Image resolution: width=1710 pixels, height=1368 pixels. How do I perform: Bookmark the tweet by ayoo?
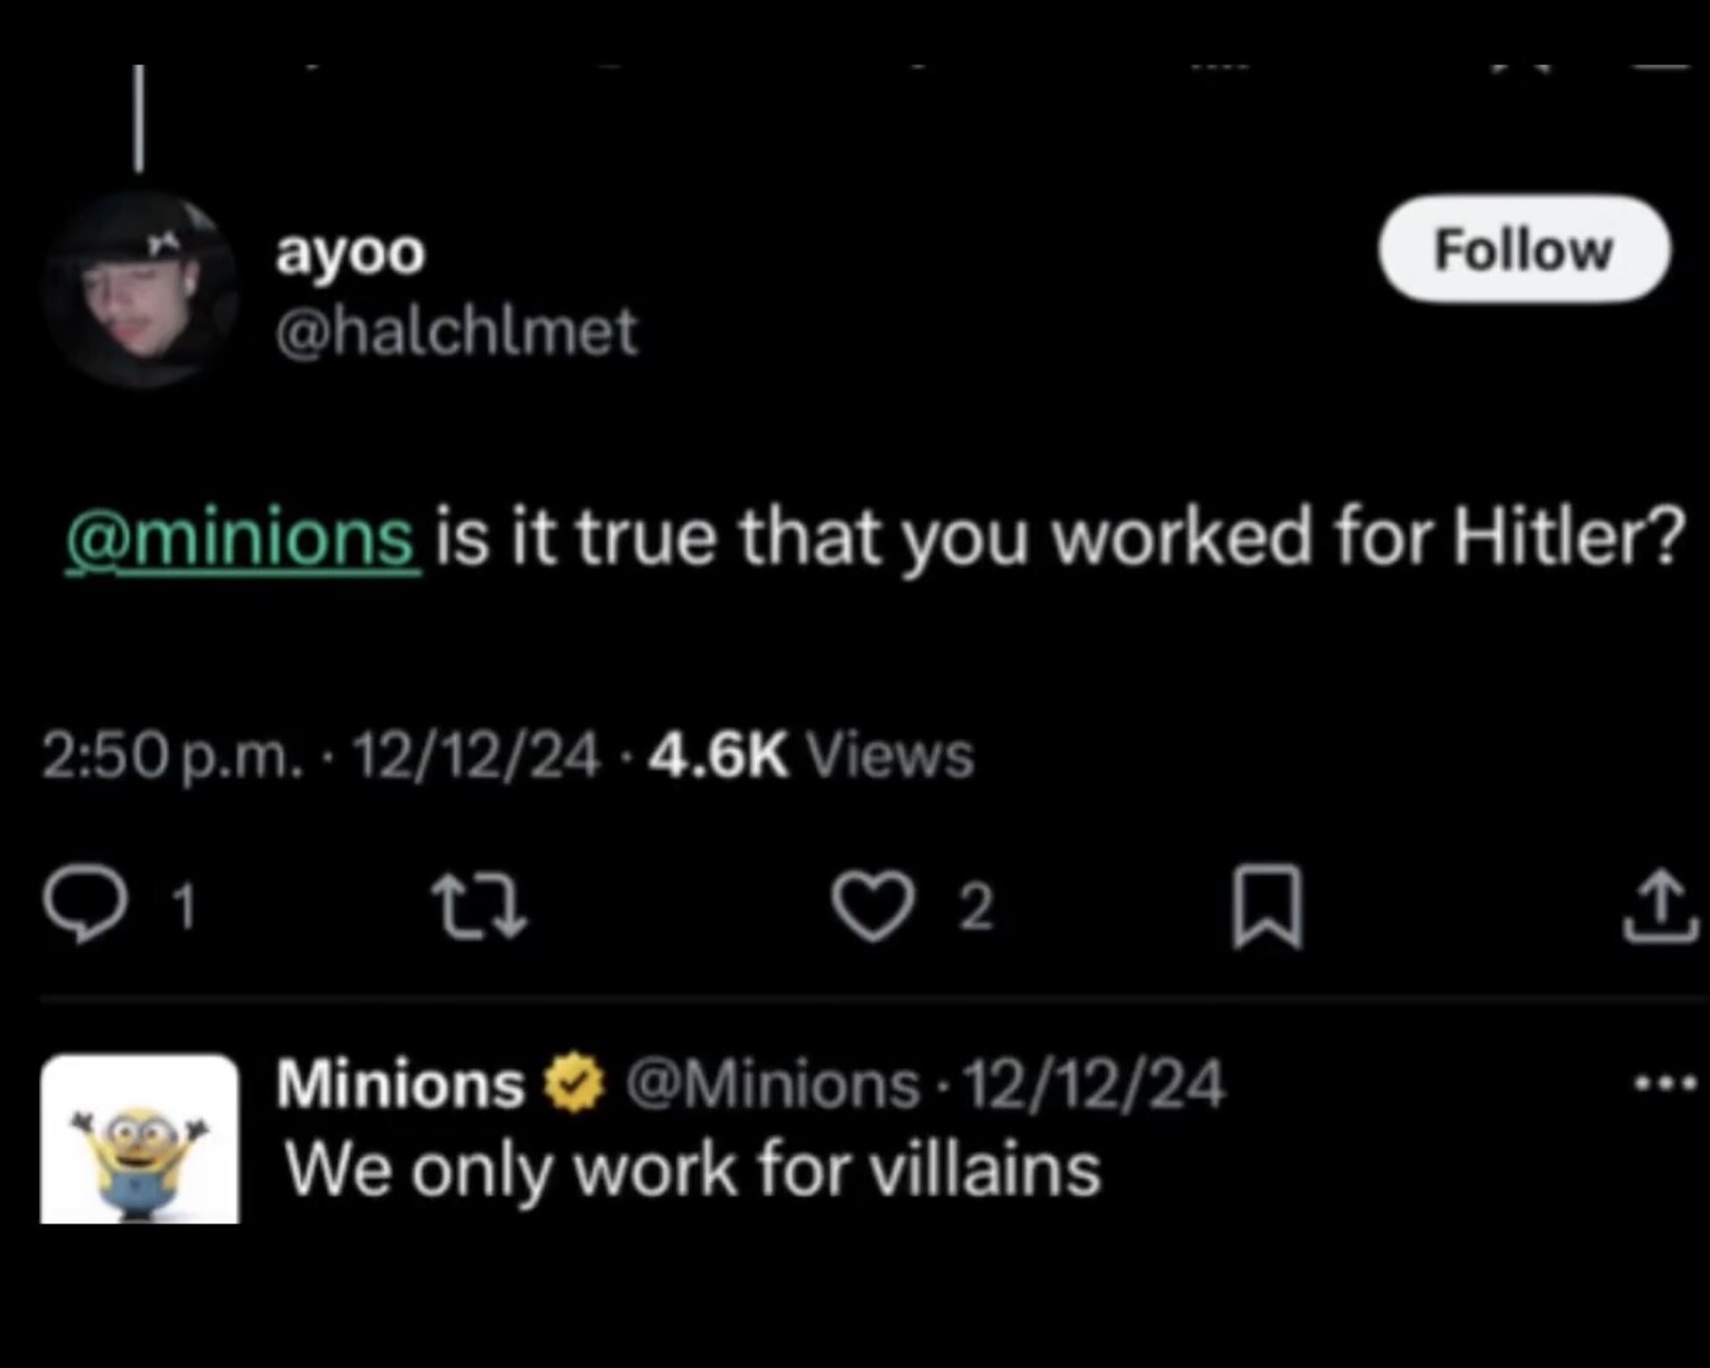click(x=1267, y=906)
